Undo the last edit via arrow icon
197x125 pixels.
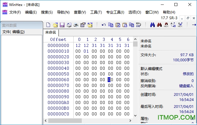104,25
